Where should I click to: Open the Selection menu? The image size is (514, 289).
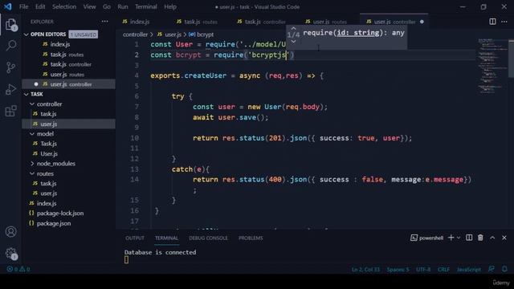64,6
